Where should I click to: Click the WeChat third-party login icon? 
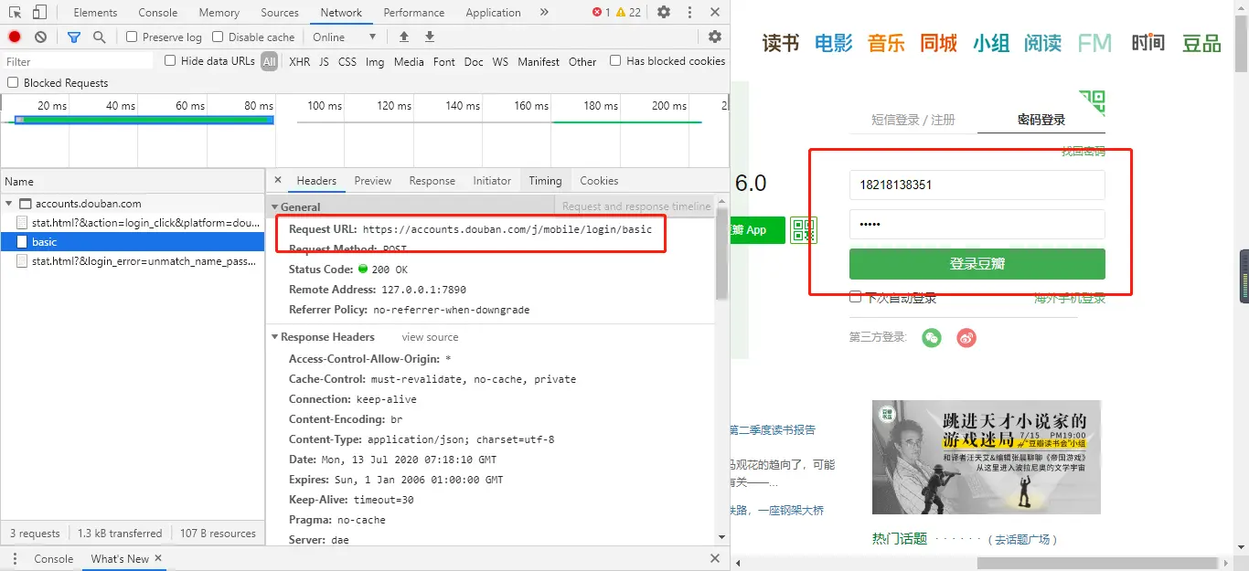point(931,337)
